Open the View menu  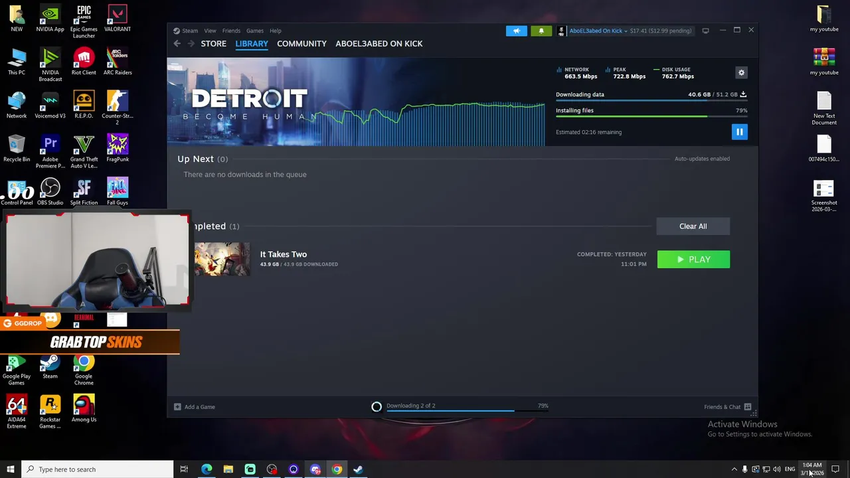coord(210,31)
